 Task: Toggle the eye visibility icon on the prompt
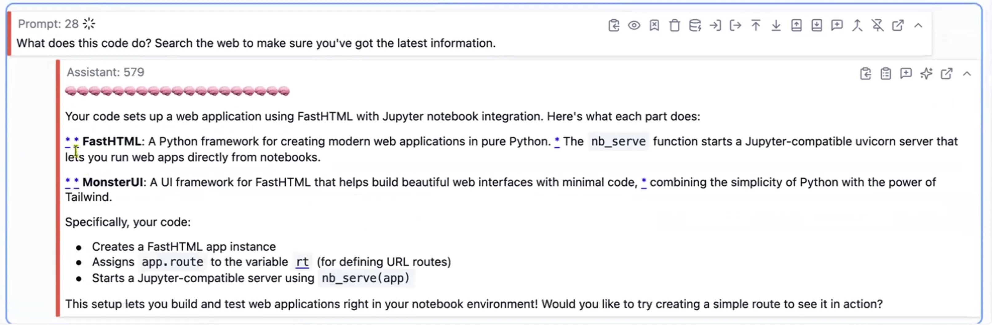pos(634,26)
